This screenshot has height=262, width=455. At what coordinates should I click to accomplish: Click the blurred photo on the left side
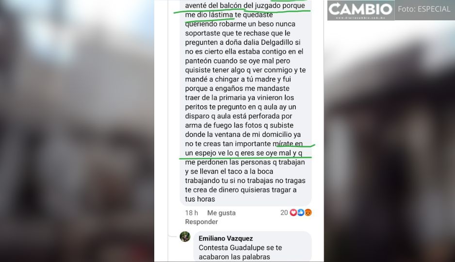click(x=77, y=131)
